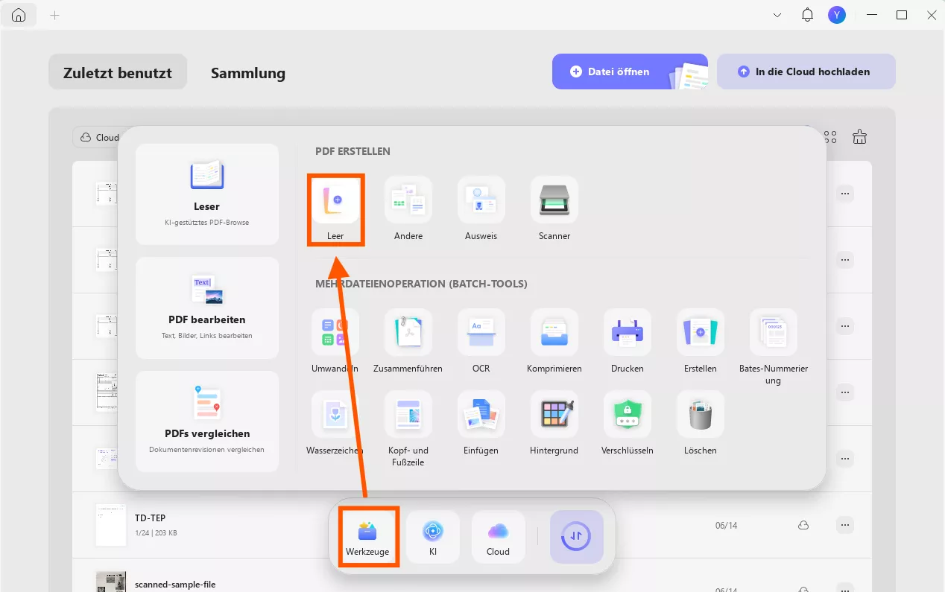This screenshot has width=945, height=592.
Task: Go to the home tab icon
Action: pyautogui.click(x=19, y=15)
